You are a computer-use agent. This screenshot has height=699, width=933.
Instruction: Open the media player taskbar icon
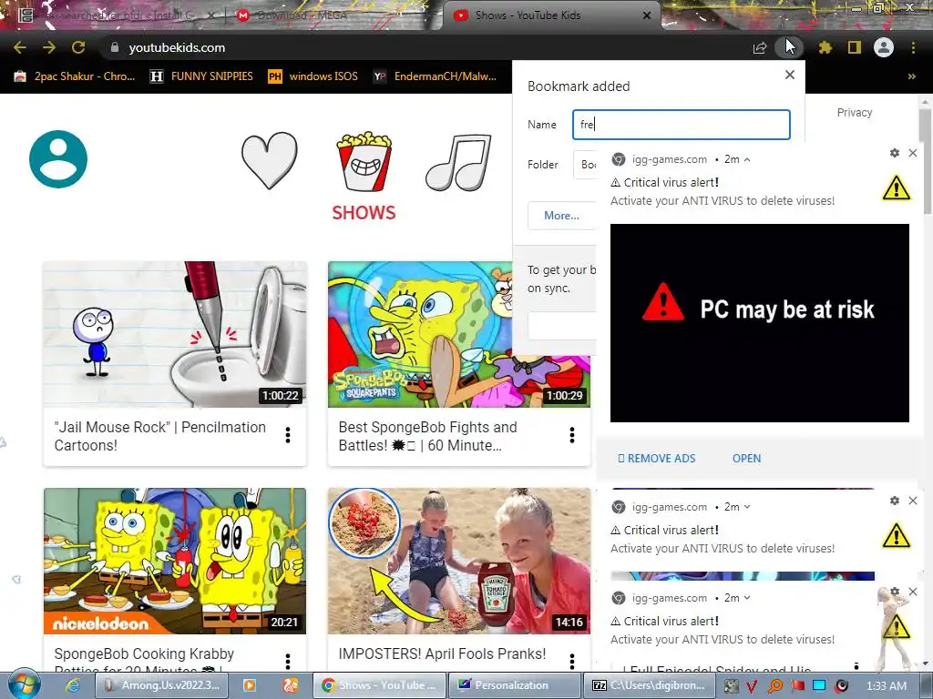[x=250, y=685]
